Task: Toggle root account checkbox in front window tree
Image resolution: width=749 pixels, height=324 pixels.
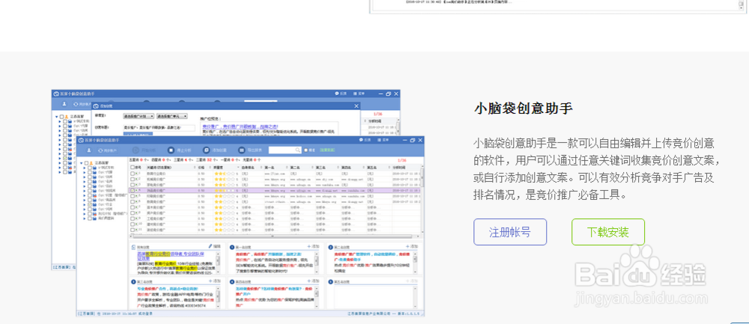Action: click(x=86, y=162)
